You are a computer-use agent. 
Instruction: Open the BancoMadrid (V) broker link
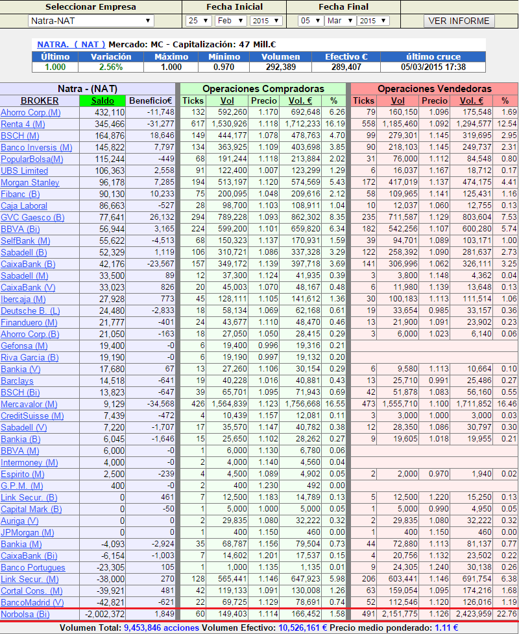(32, 603)
